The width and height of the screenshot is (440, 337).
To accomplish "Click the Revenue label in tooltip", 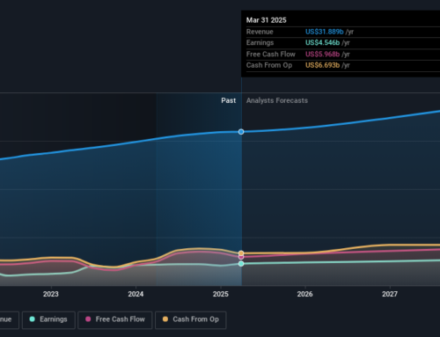I will [260, 32].
